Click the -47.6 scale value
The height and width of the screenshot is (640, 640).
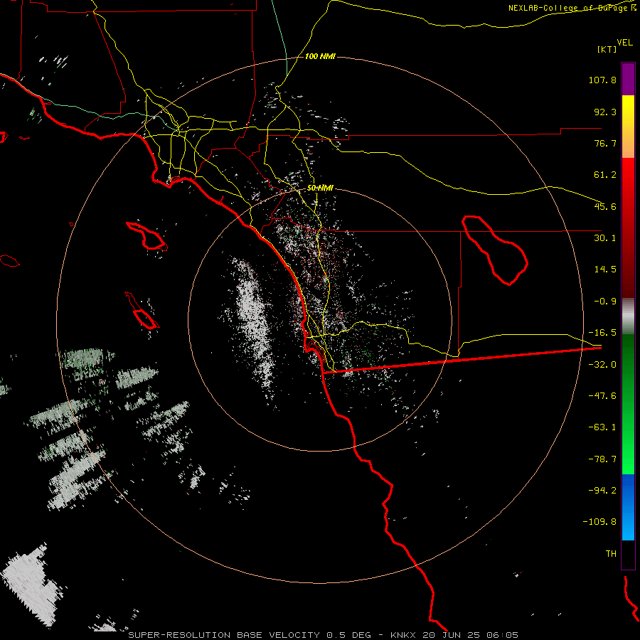tap(602, 395)
